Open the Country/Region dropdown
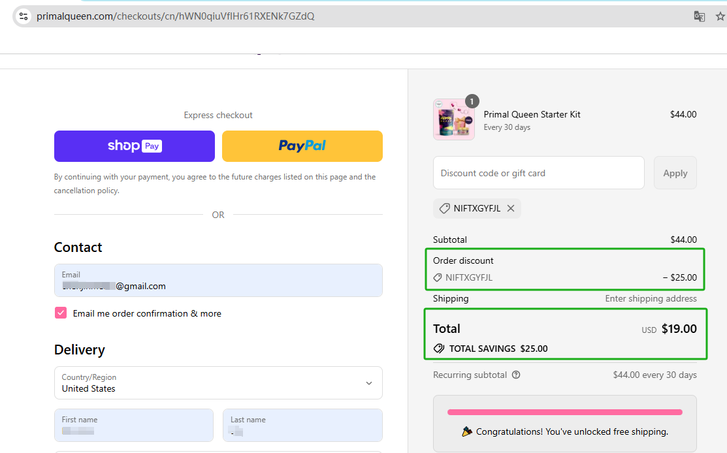 coord(218,383)
